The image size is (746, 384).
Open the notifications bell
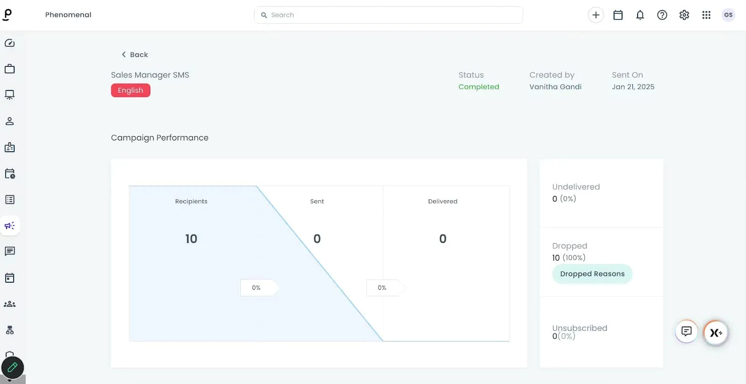(640, 15)
